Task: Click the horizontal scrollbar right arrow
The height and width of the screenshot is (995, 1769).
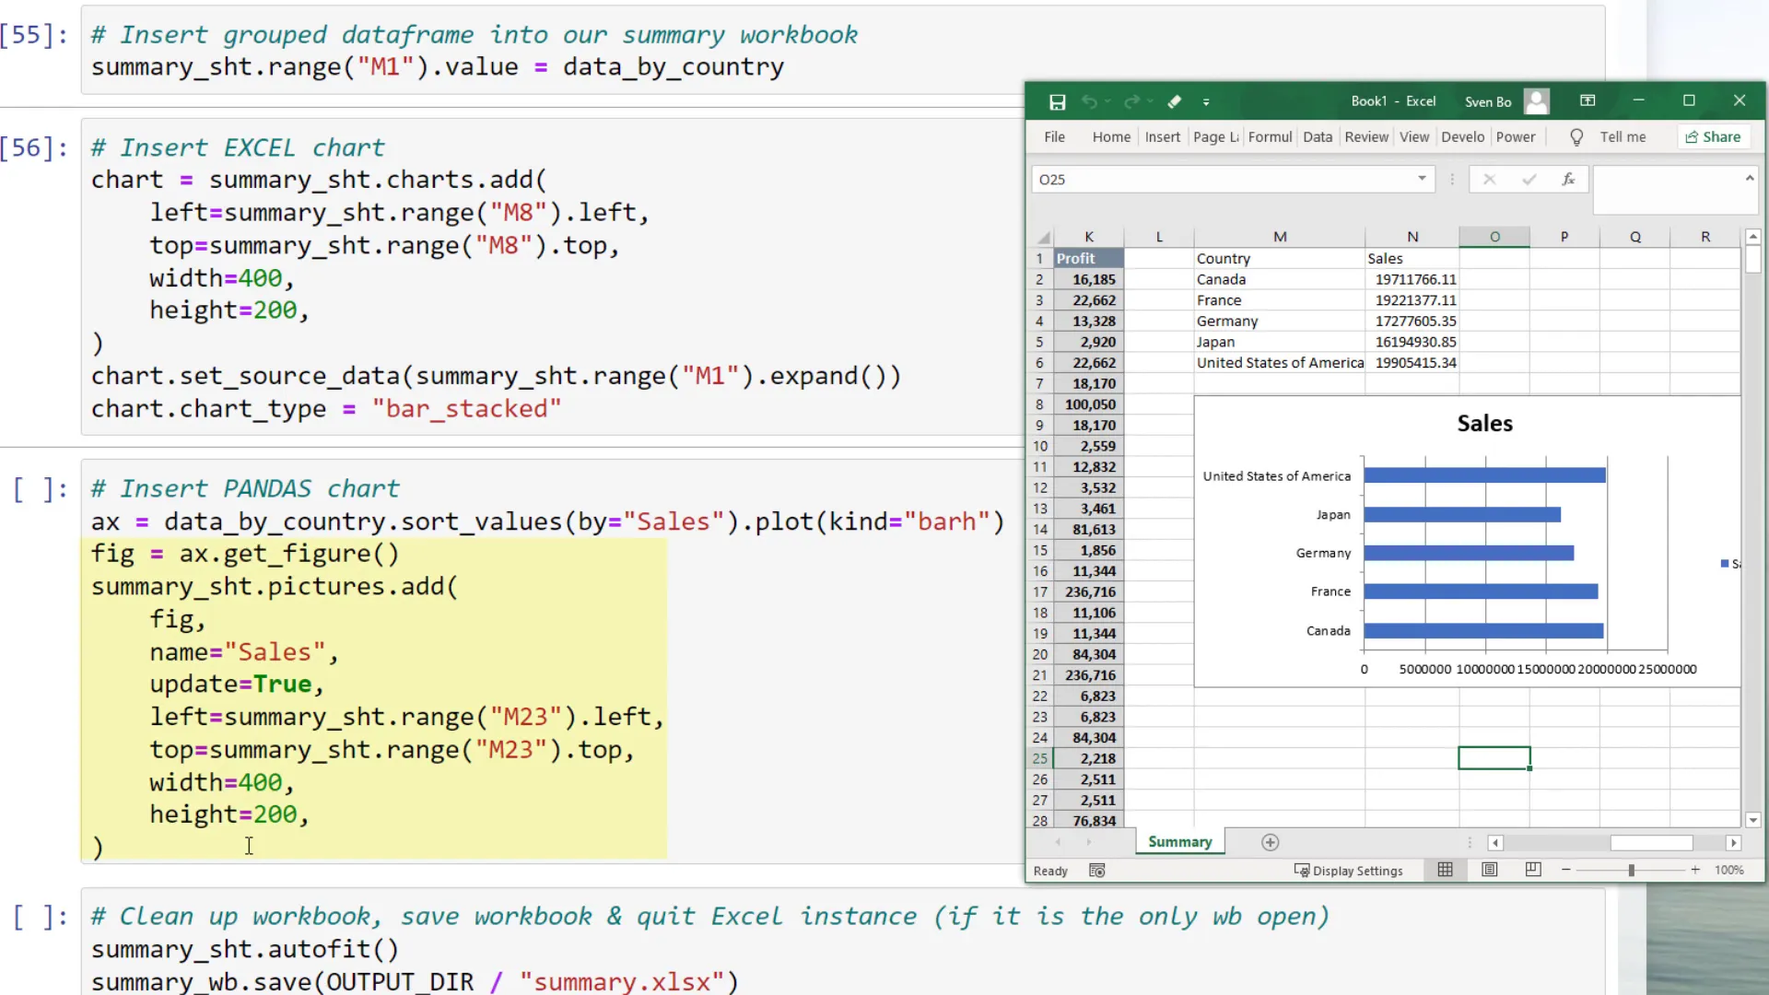Action: tap(1734, 843)
